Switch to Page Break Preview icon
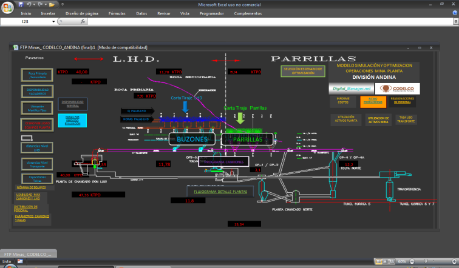The height and width of the screenshot is (268, 459). [x=392, y=261]
